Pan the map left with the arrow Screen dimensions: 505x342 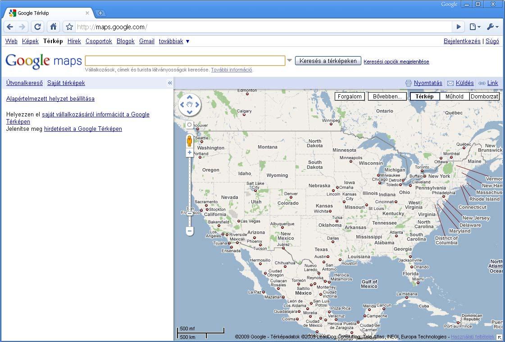[182, 104]
